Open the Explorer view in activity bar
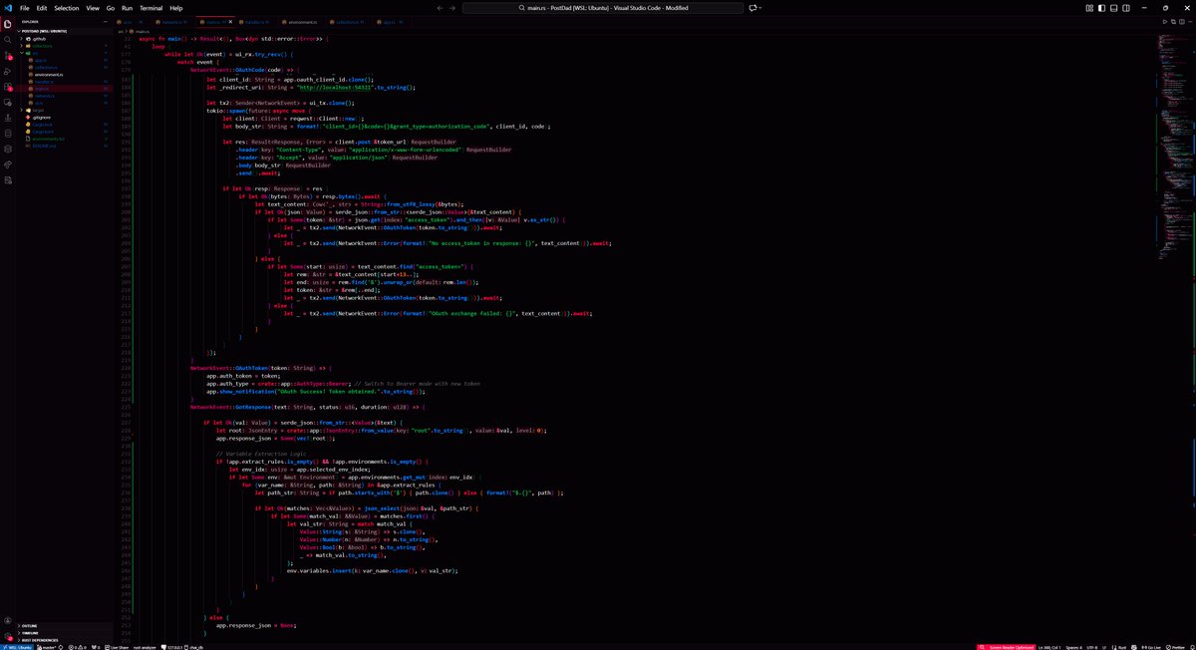 coord(8,24)
